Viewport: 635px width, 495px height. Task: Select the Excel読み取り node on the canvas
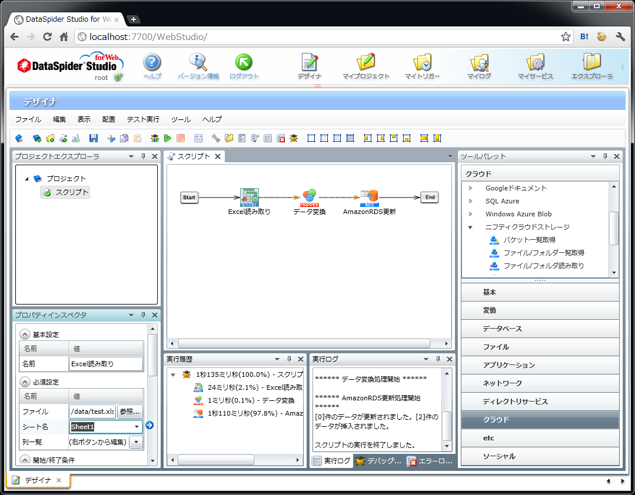tap(250, 196)
